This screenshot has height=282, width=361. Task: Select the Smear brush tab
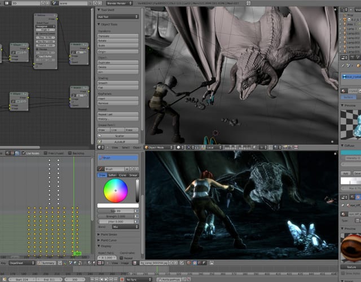point(133,175)
